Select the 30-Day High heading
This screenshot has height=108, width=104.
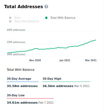click(52, 79)
